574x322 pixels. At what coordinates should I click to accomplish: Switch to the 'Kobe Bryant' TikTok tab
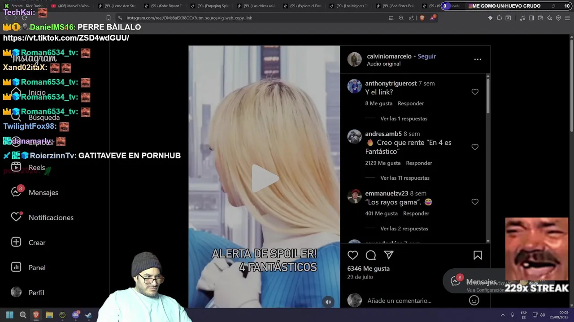pos(163,6)
